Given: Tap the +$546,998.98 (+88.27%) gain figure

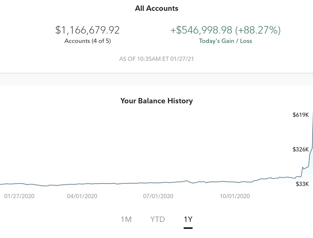Looking at the screenshot, I should [x=225, y=30].
